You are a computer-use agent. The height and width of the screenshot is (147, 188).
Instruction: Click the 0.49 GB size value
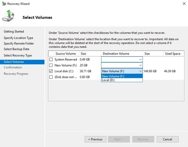85,59
